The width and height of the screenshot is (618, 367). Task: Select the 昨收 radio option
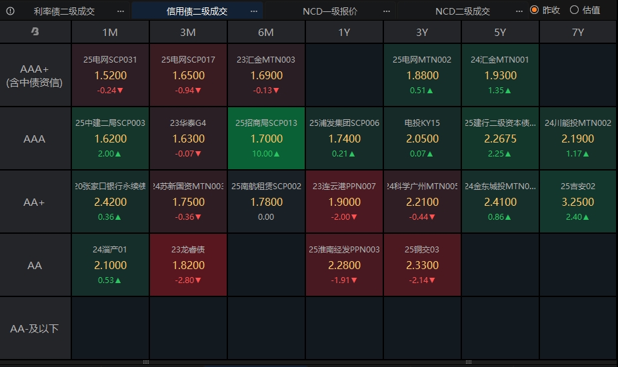pyautogui.click(x=545, y=10)
